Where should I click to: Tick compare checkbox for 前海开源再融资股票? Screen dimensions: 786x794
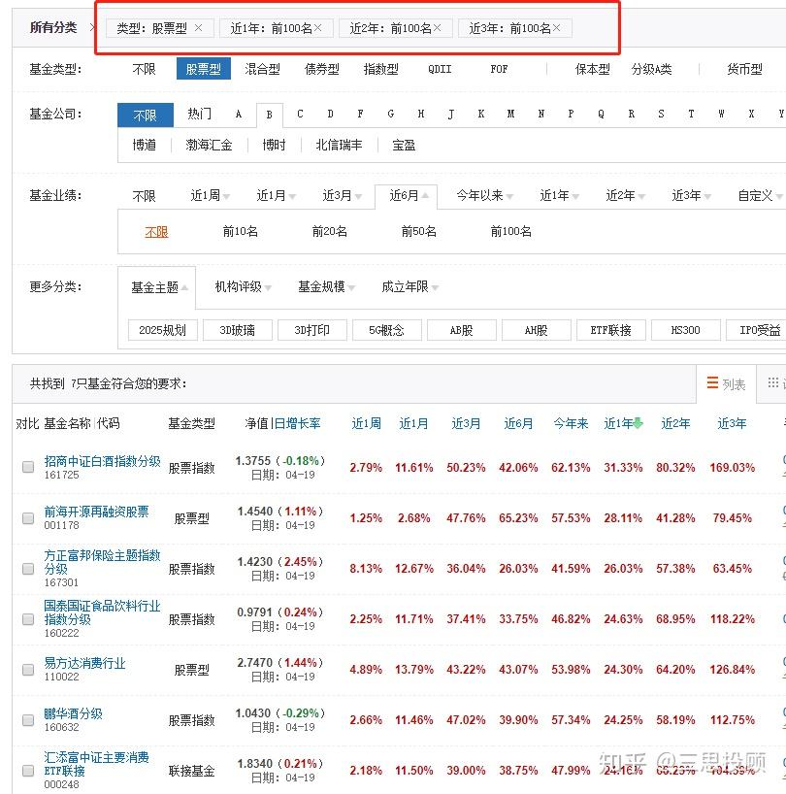tap(28, 518)
